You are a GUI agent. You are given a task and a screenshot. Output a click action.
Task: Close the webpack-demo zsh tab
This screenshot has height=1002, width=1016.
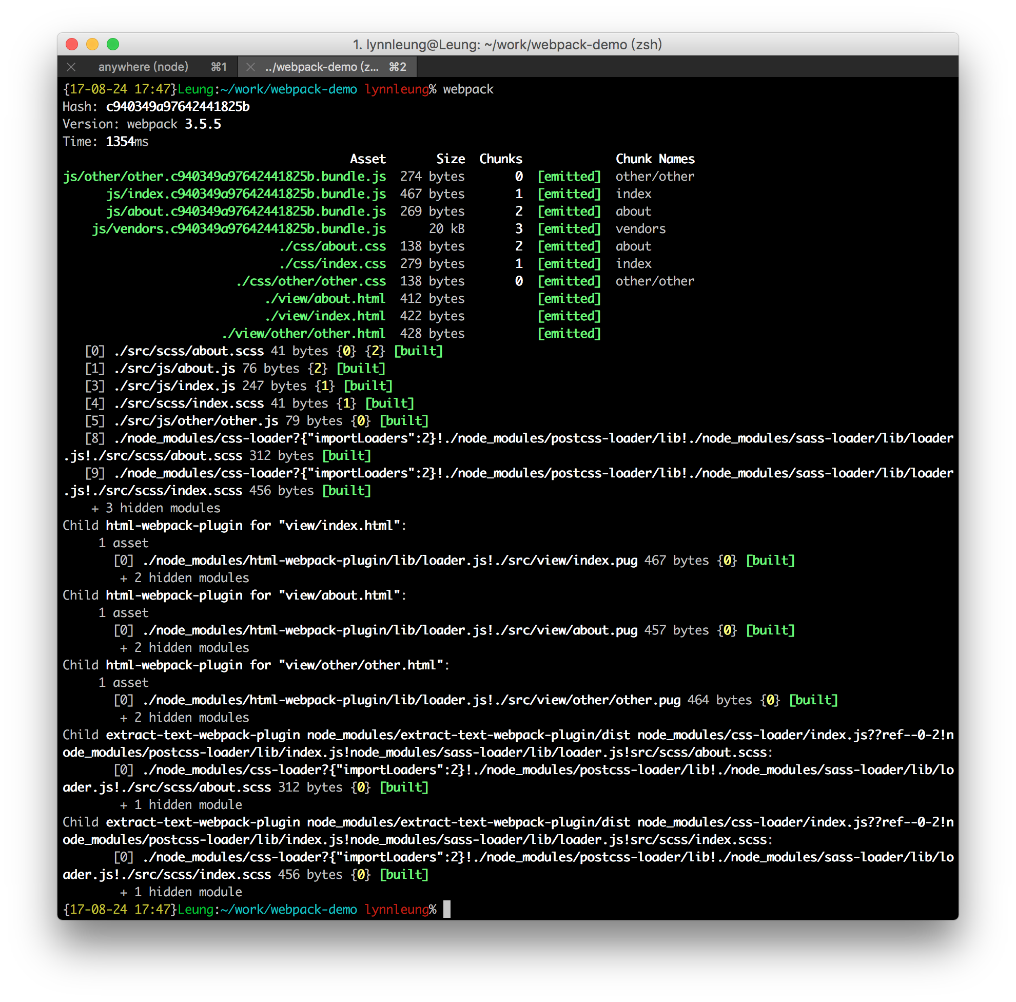pos(251,67)
